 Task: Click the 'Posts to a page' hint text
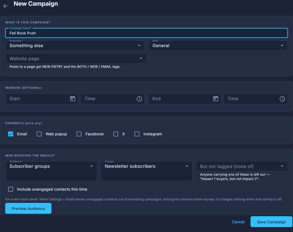(65, 67)
